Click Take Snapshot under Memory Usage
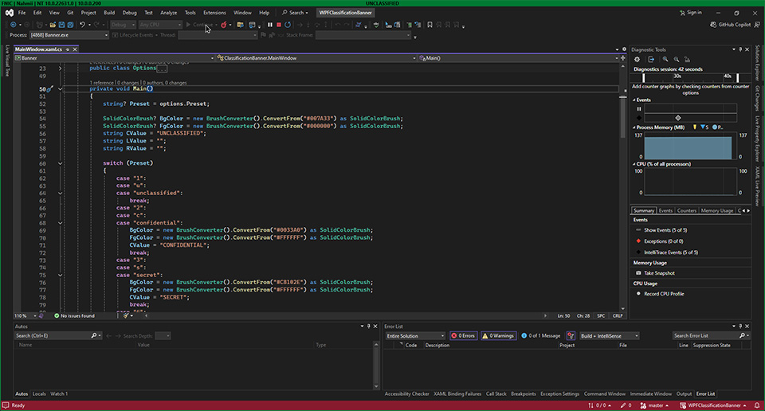This screenshot has width=765, height=411. tap(658, 272)
